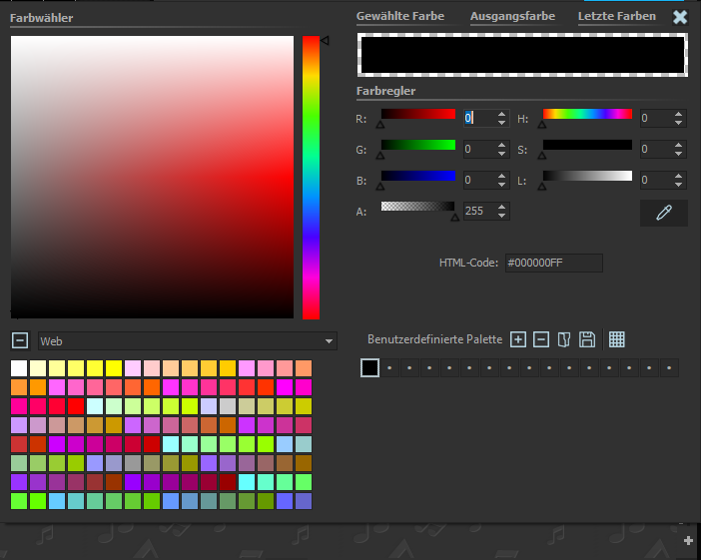Image resolution: width=701 pixels, height=560 pixels.
Task: Save the custom palette with floppy icon
Action: (x=587, y=339)
